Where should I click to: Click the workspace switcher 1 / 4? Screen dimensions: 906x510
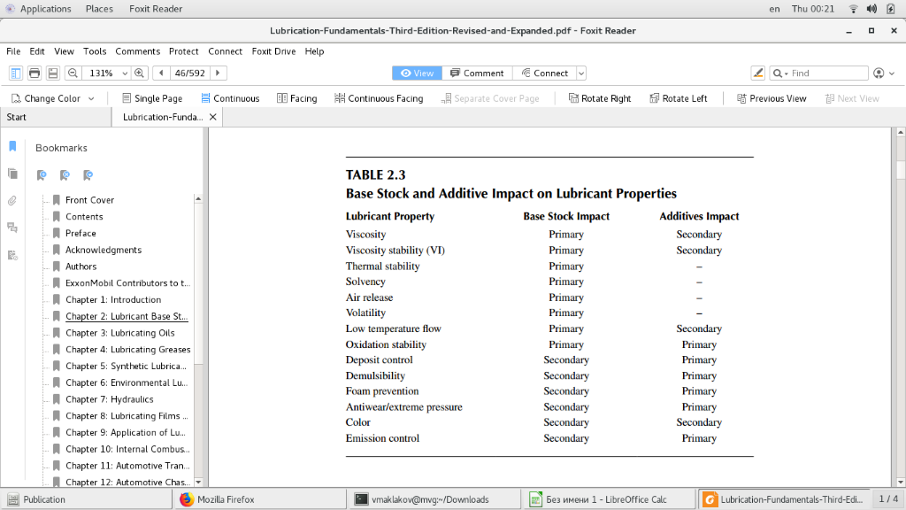tap(888, 498)
